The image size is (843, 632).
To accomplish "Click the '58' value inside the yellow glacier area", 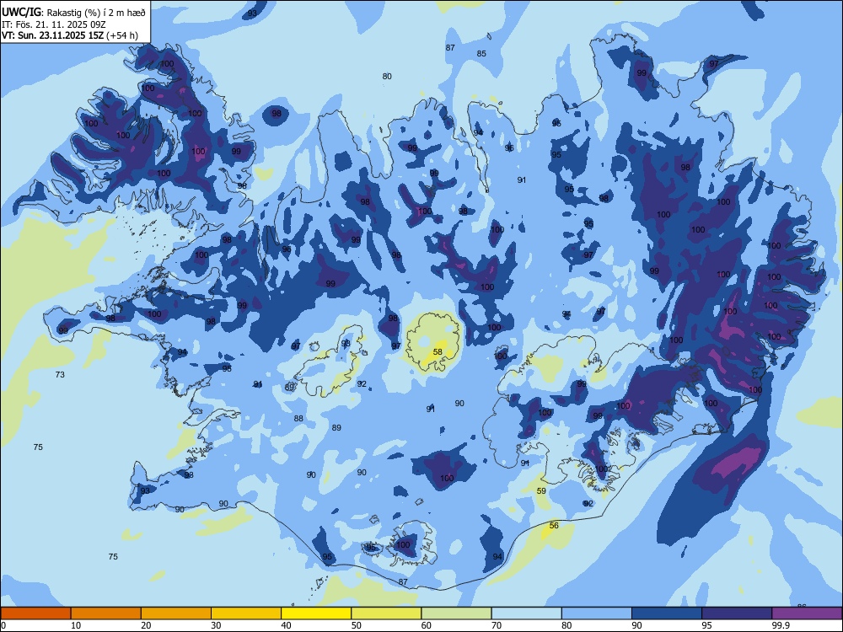I will coord(438,352).
